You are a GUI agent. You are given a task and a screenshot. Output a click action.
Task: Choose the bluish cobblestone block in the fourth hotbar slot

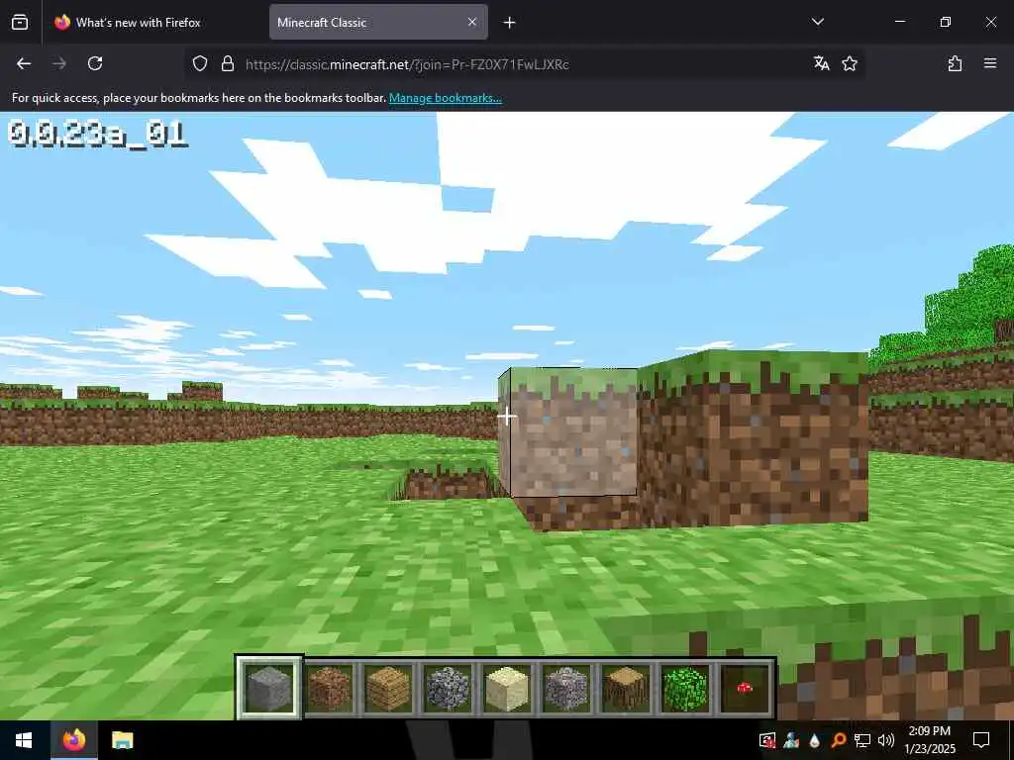[x=448, y=688]
